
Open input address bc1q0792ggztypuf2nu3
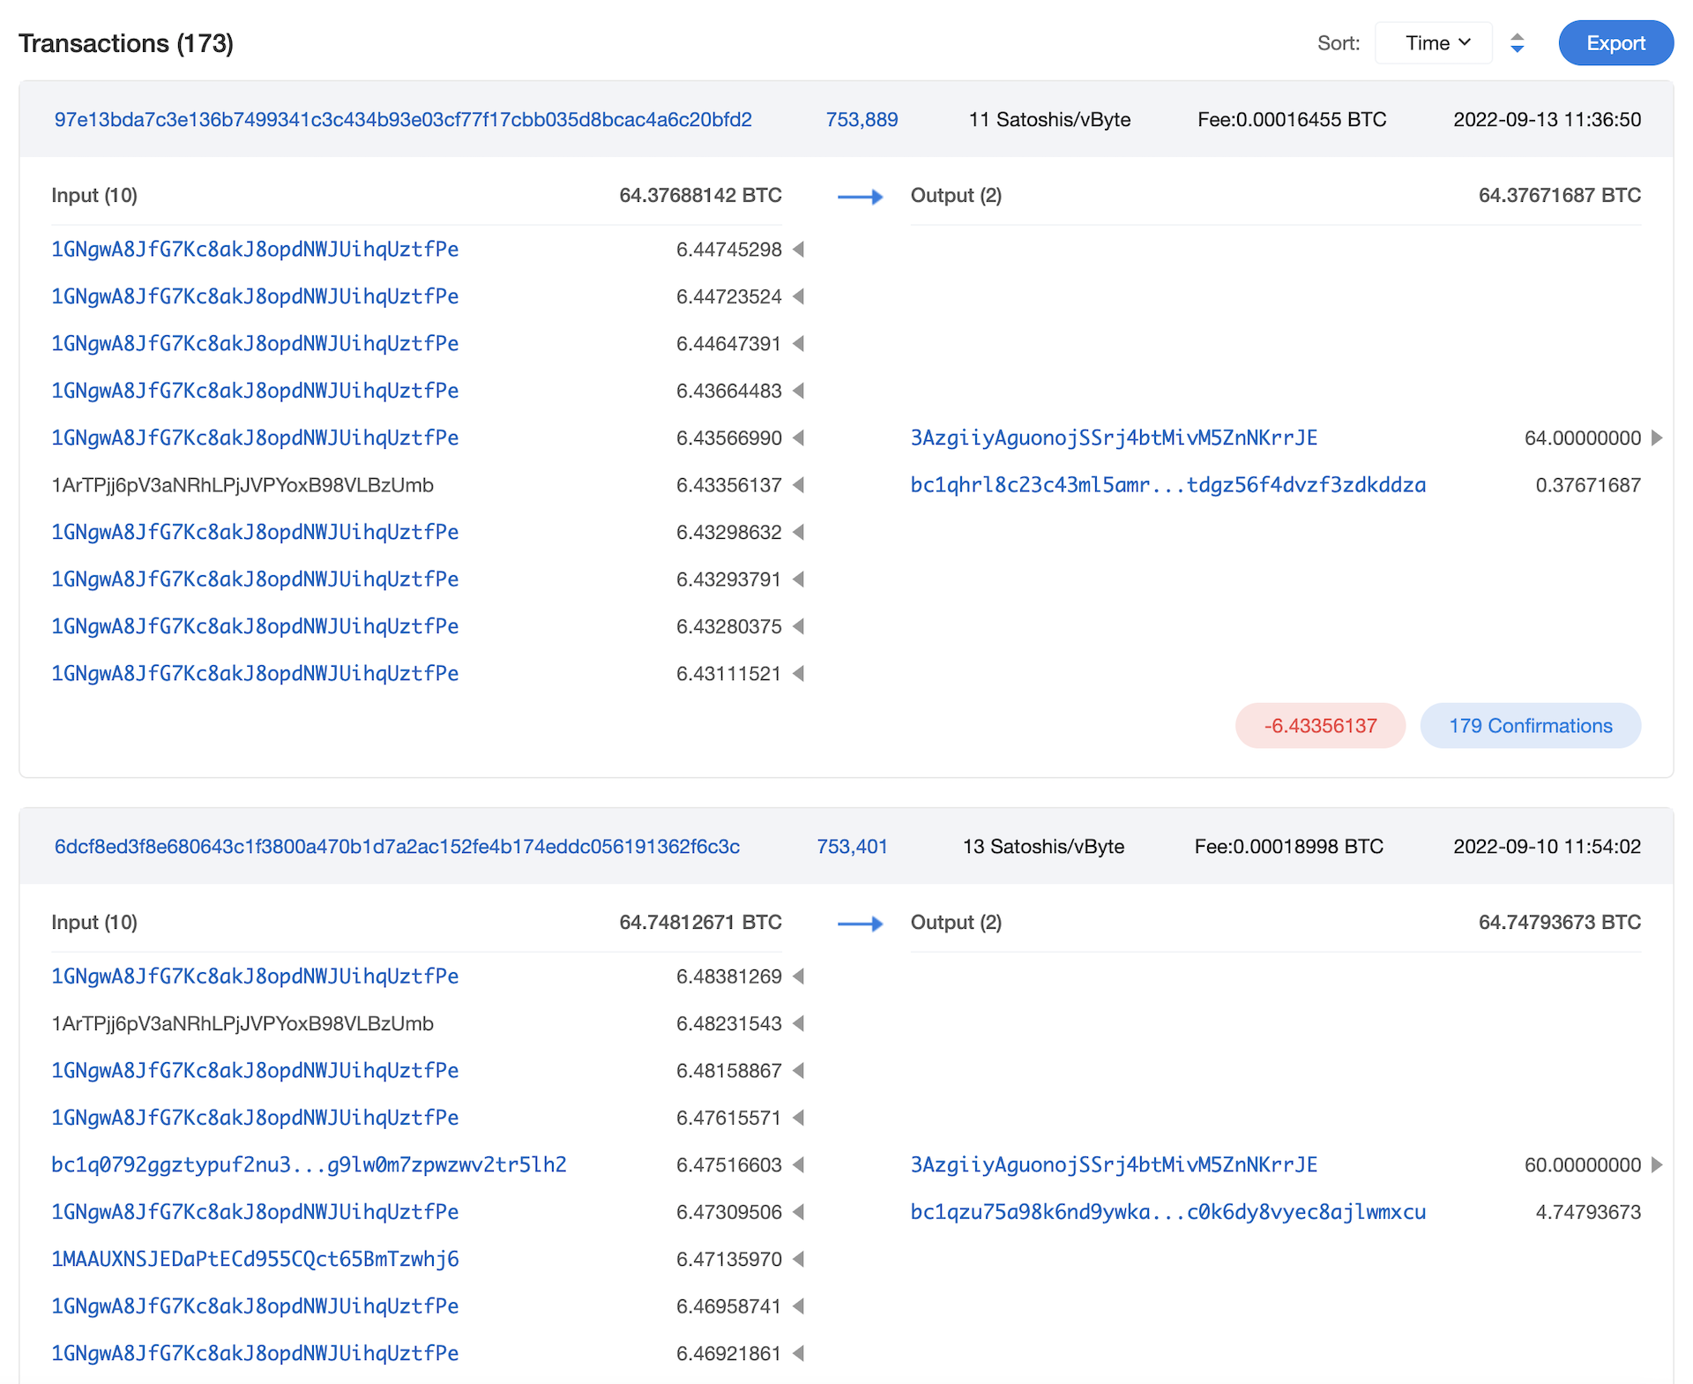(x=309, y=1165)
